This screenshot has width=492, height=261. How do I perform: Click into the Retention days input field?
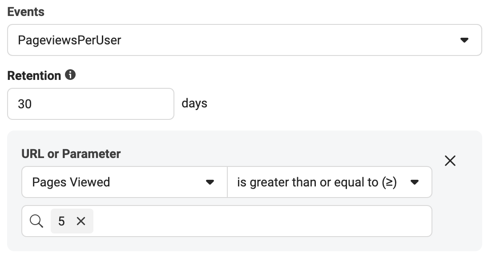91,104
